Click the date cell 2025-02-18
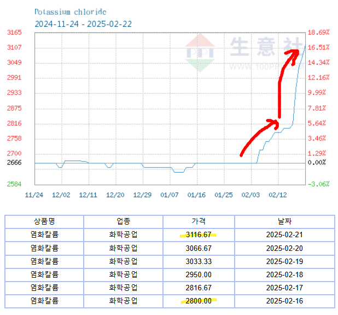The height and width of the screenshot is (315, 338). coord(284,274)
